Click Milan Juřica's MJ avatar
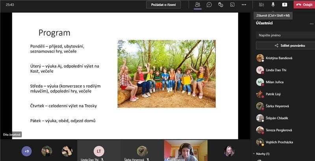This screenshot has width=315, height=161. click(260, 82)
